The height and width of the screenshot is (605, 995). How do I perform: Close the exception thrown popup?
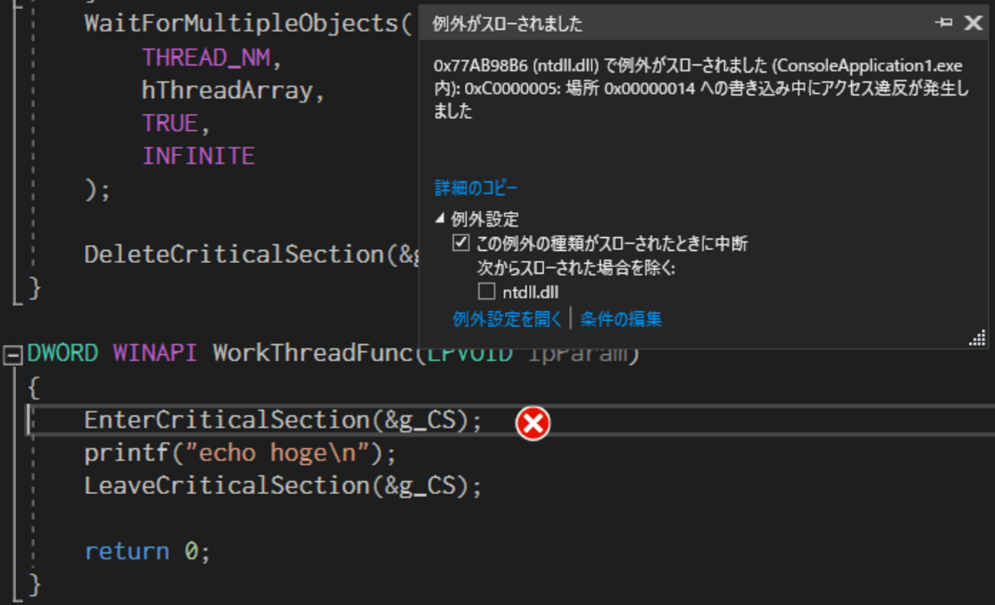tap(973, 23)
